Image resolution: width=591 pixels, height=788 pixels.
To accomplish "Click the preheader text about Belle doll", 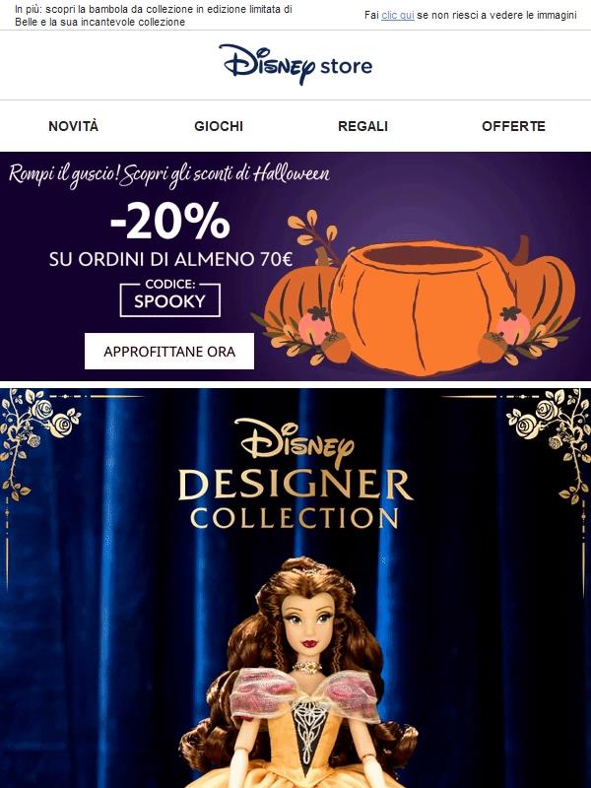I will 154,16.
